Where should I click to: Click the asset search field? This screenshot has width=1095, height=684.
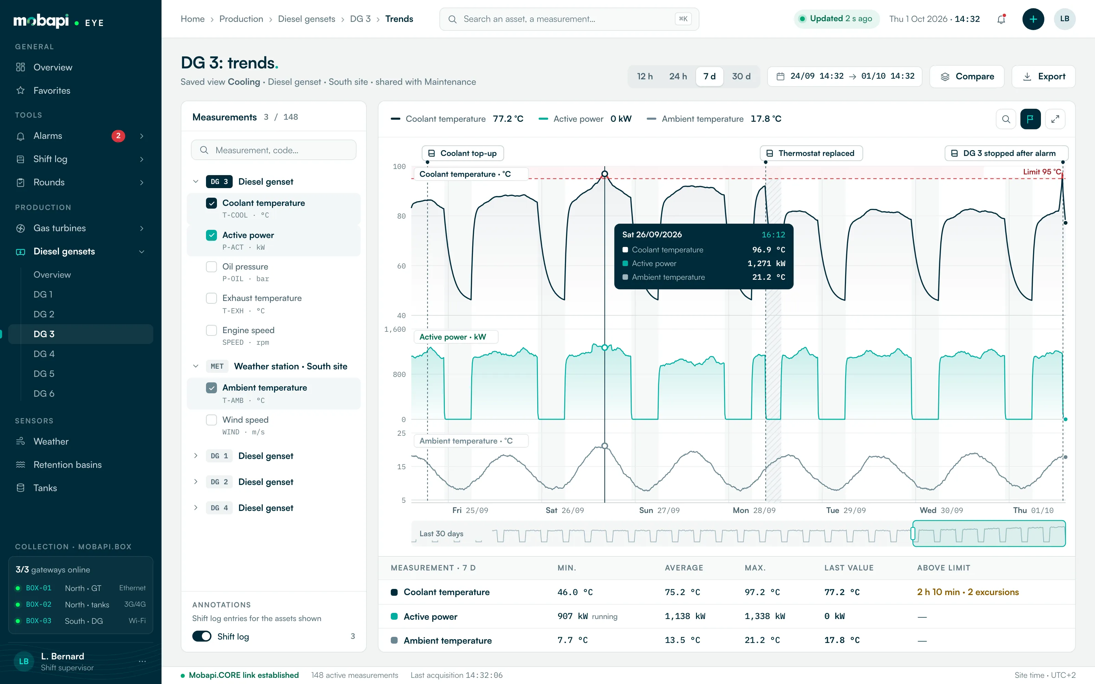tap(569, 19)
